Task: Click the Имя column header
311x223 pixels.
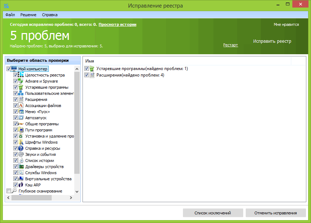Action: tap(90, 61)
